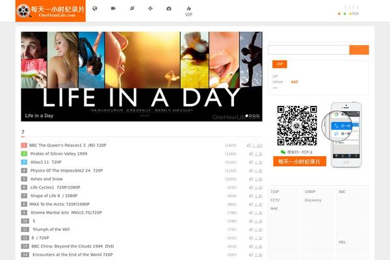
Task: Open the Life in a Day banner slide
Action: [142, 77]
